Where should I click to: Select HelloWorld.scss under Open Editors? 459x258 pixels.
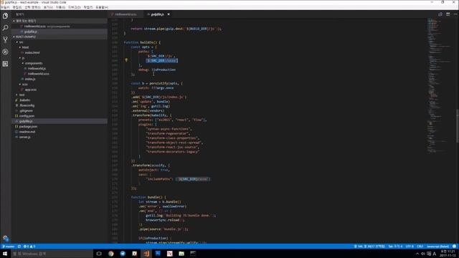coord(60,27)
